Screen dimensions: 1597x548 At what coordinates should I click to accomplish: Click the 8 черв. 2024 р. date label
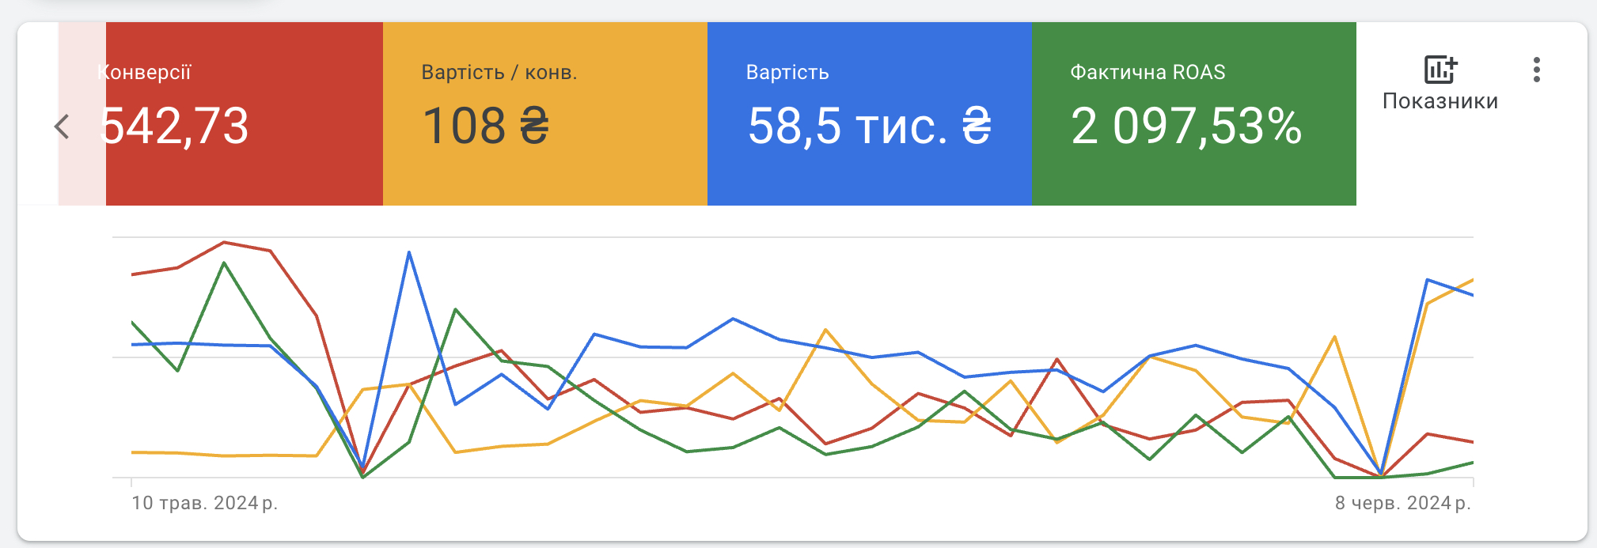coord(1403,503)
